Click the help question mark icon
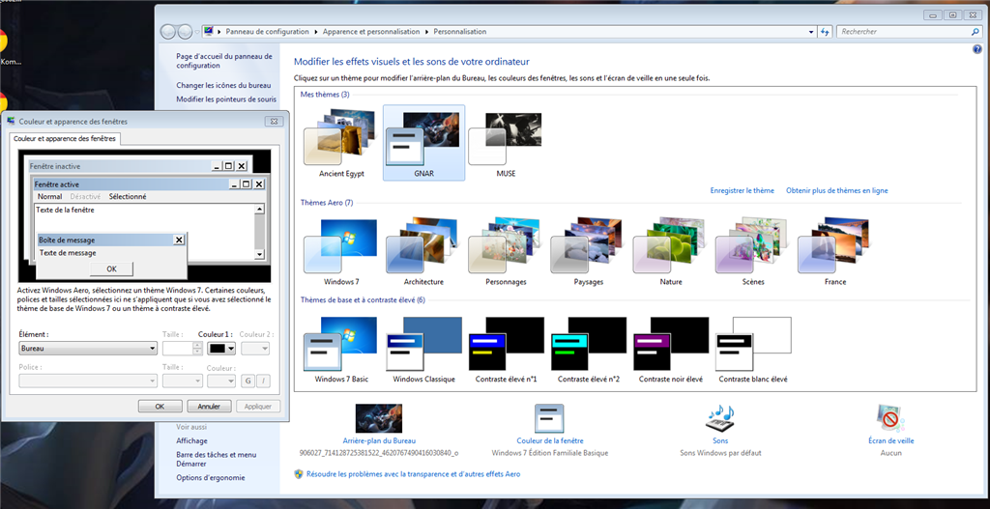The width and height of the screenshot is (990, 509). point(976,49)
